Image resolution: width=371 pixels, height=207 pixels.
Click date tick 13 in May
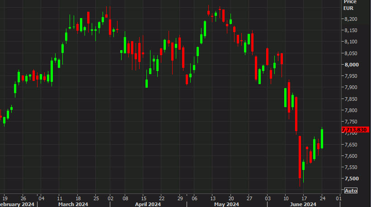tap(213, 198)
